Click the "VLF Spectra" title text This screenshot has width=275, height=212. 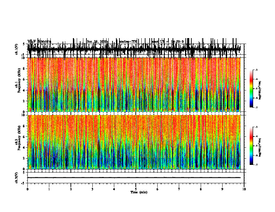click(x=39, y=42)
